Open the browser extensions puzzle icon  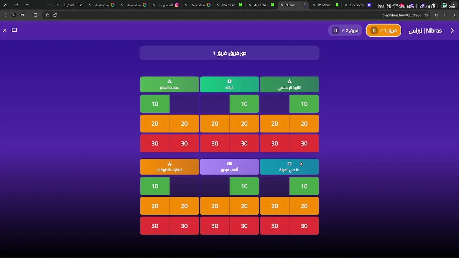click(36, 15)
